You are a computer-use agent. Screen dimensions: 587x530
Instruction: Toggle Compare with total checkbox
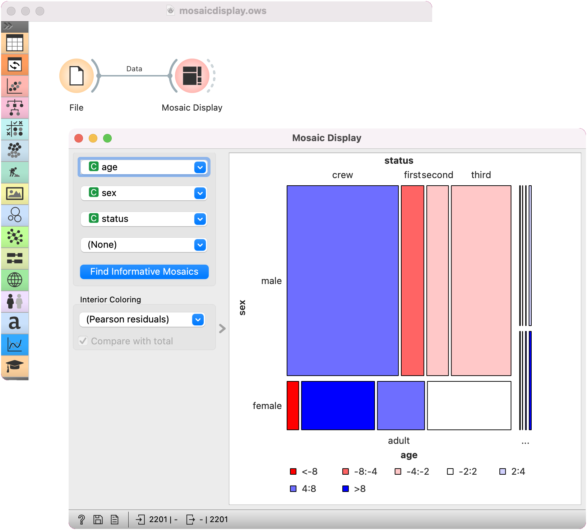point(83,341)
